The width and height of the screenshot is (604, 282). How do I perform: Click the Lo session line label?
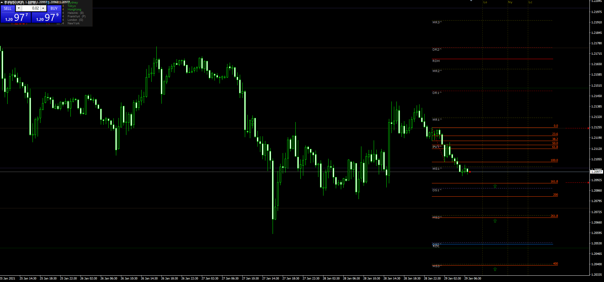click(485, 2)
